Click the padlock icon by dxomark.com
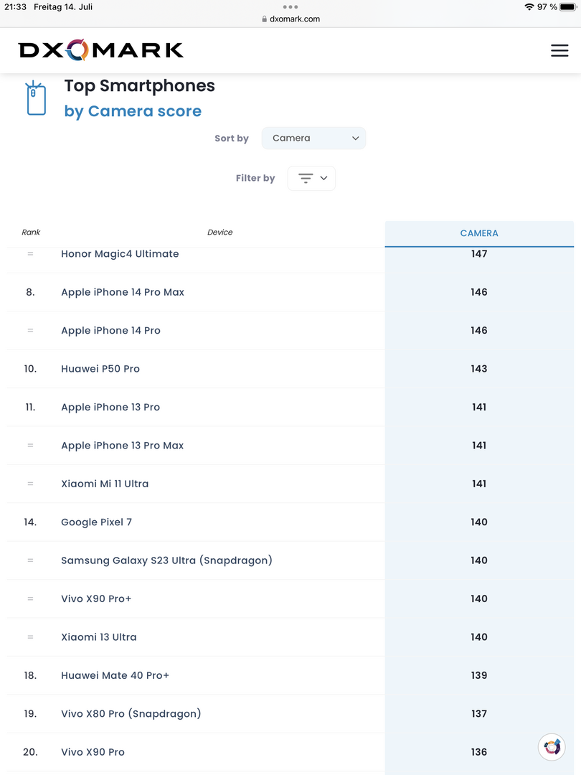The width and height of the screenshot is (581, 775). click(264, 19)
